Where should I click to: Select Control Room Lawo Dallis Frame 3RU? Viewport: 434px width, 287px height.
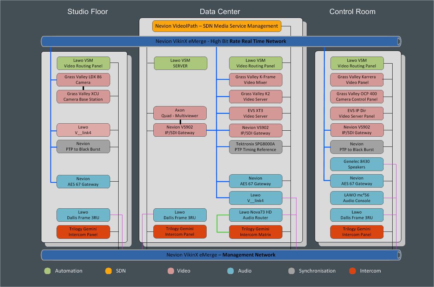(357, 215)
